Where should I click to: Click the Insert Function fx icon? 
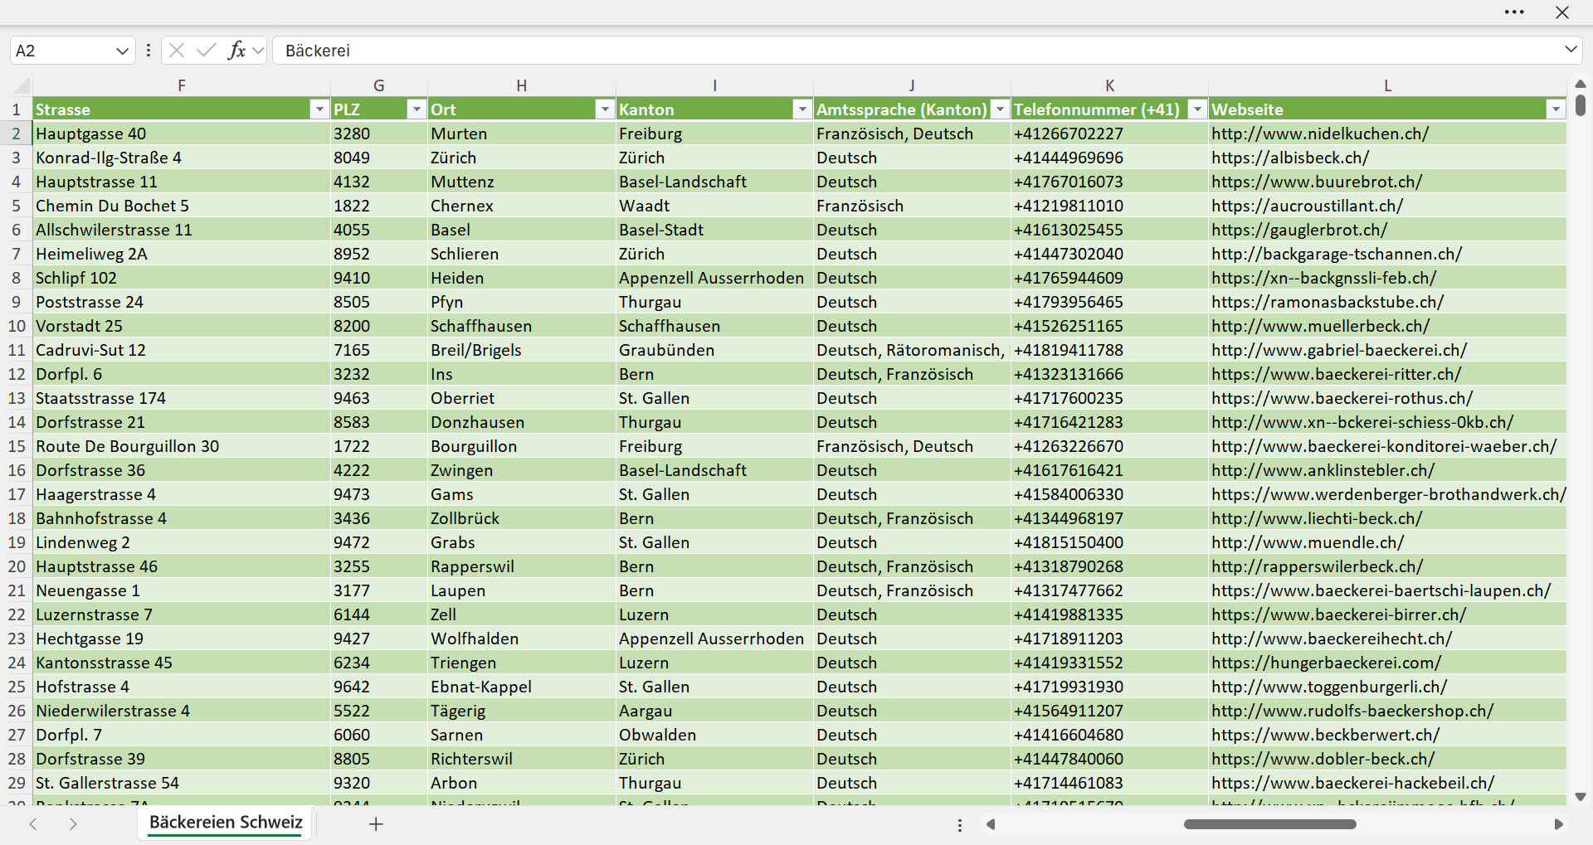coord(236,51)
